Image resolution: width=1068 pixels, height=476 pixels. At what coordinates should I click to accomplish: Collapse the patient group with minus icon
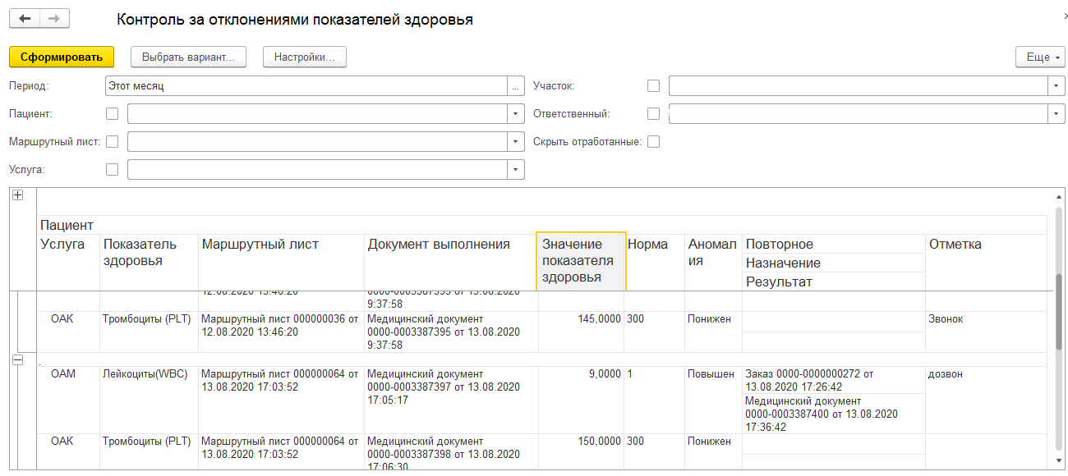(17, 360)
